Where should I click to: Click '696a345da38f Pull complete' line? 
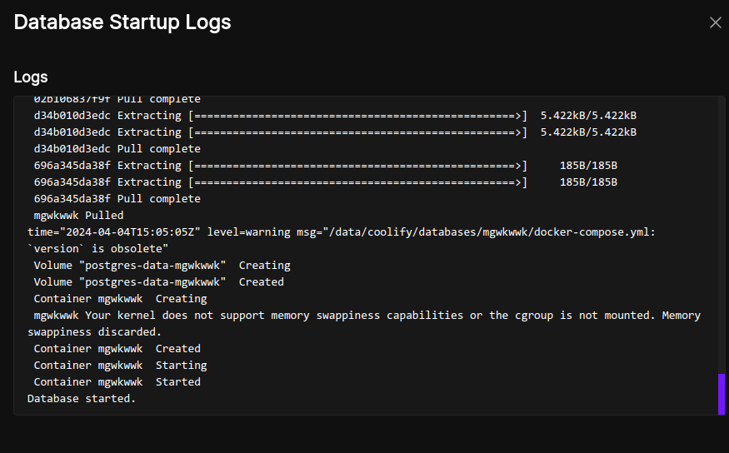(x=117, y=199)
